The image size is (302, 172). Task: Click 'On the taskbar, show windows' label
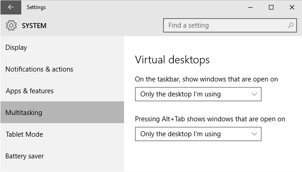(206, 79)
